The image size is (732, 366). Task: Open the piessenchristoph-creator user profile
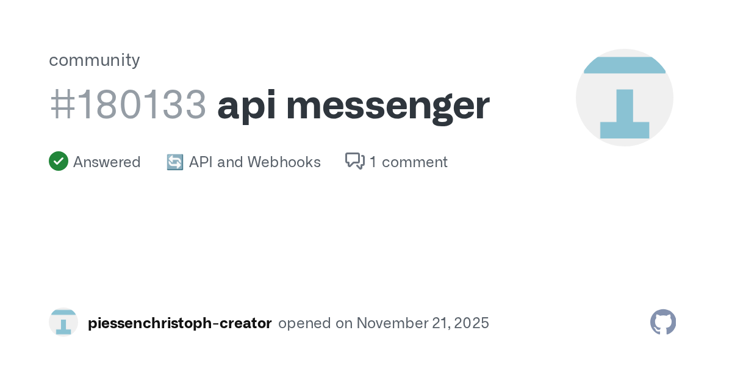click(179, 323)
